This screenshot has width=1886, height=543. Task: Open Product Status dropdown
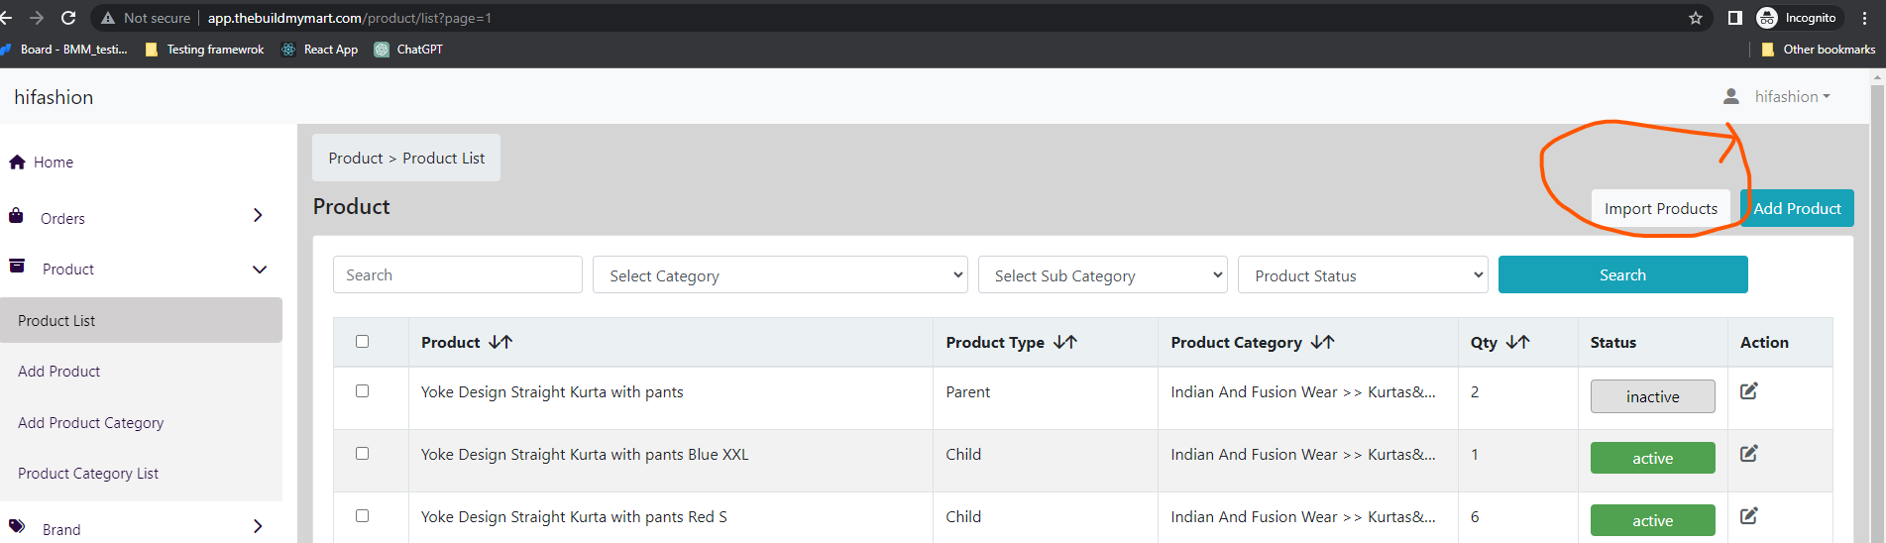[1363, 274]
